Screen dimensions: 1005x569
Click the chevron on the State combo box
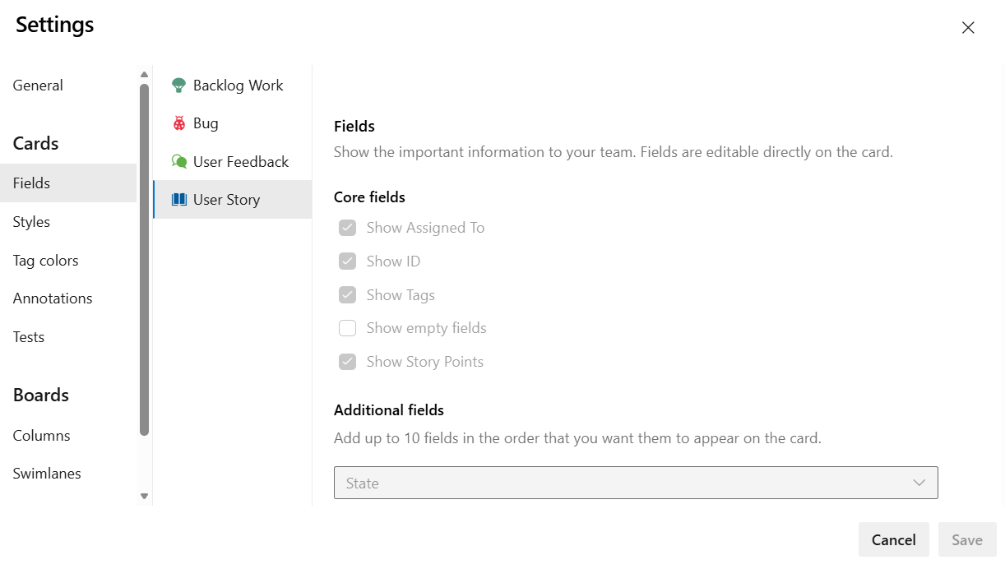tap(919, 483)
